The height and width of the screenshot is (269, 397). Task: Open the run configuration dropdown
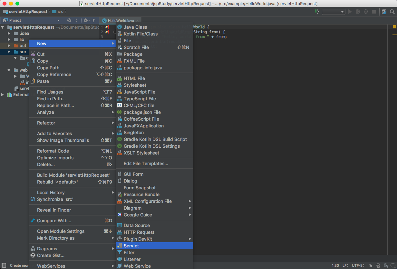point(334,12)
